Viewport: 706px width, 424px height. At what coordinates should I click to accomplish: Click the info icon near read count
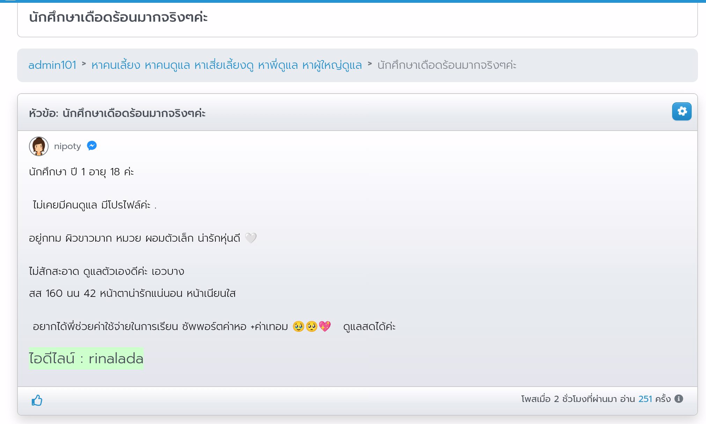coord(679,399)
